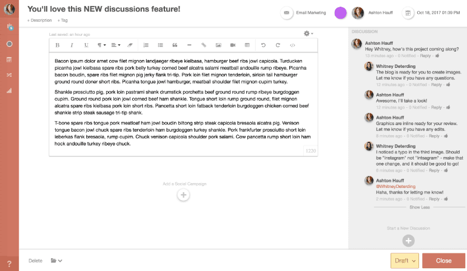Click the help question mark in the sidebar
The height and width of the screenshot is (271, 467).
(x=9, y=263)
